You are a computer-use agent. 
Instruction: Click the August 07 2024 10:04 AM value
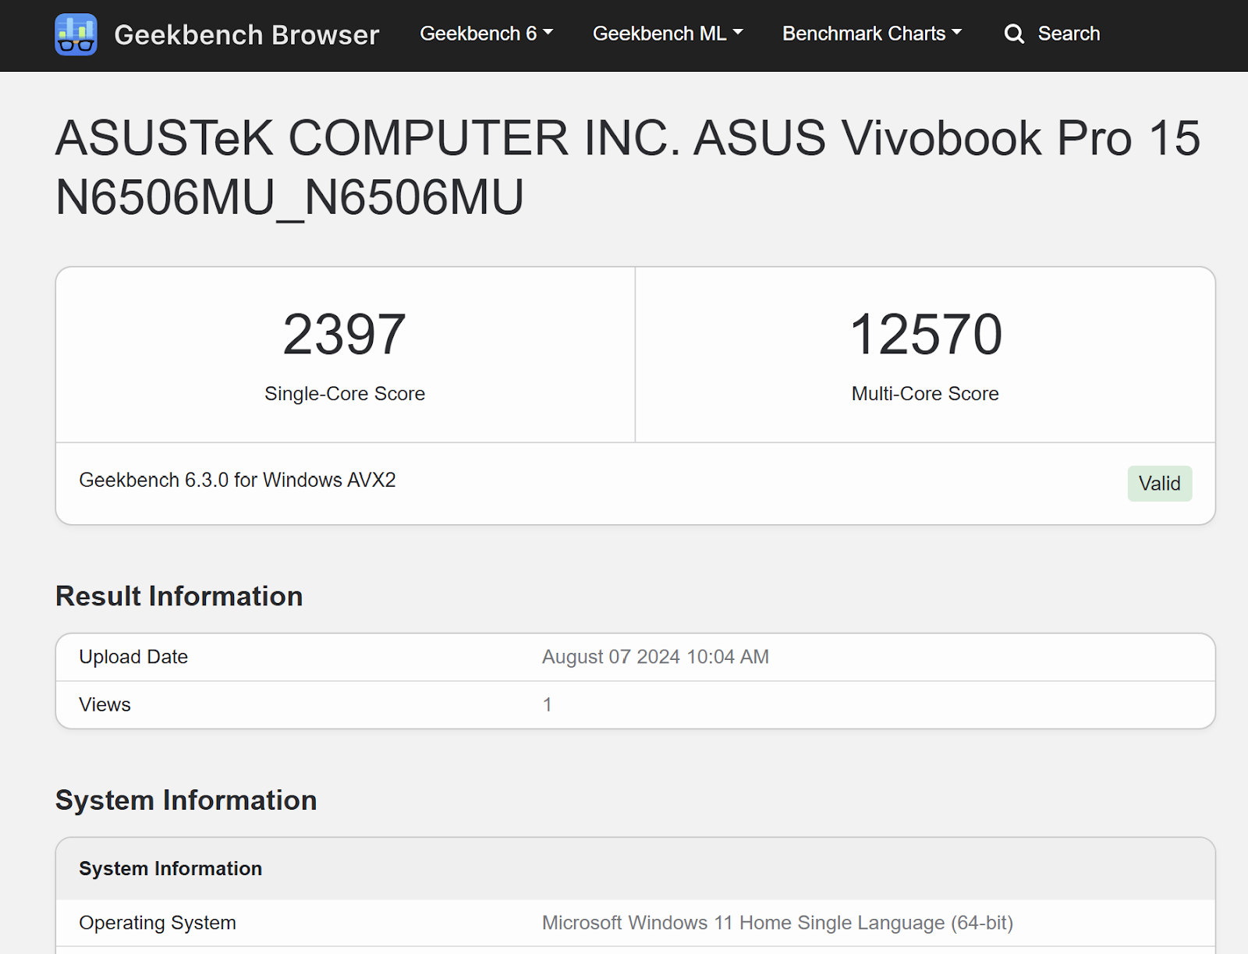click(655, 657)
